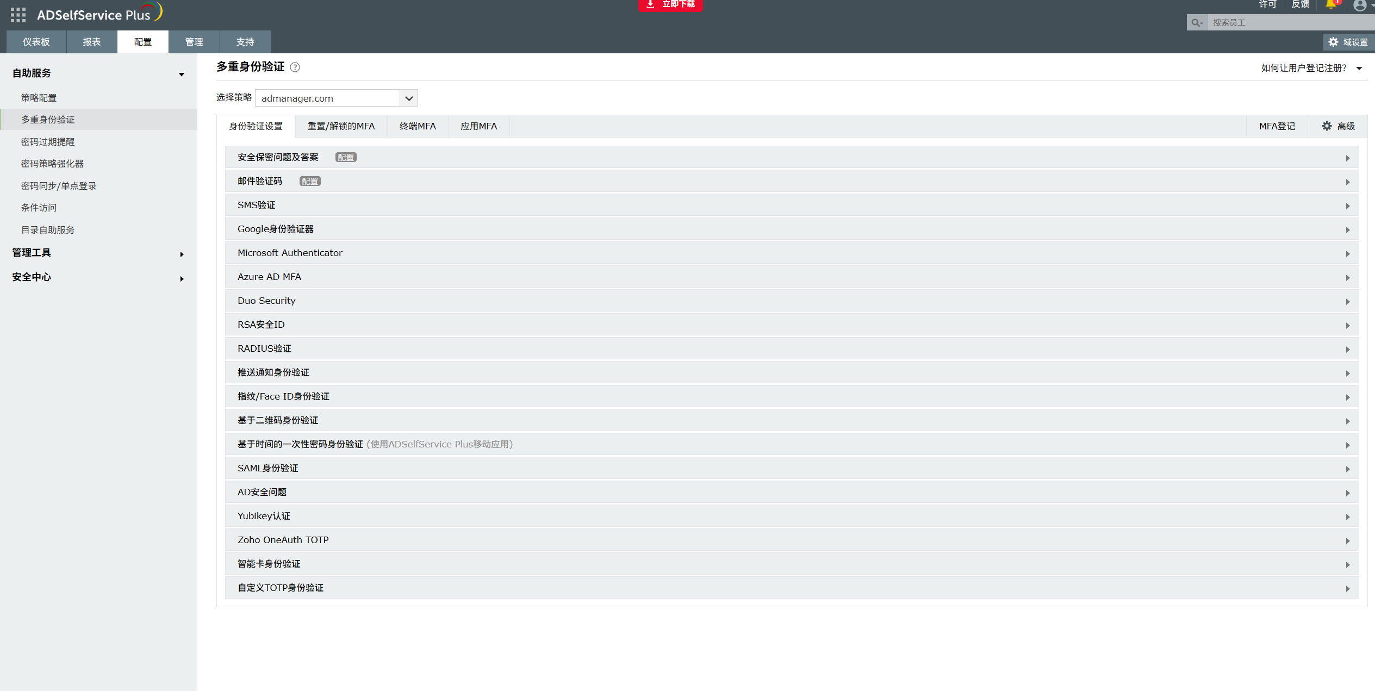Click the user profile avatar icon
The height and width of the screenshot is (691, 1375).
point(1359,5)
